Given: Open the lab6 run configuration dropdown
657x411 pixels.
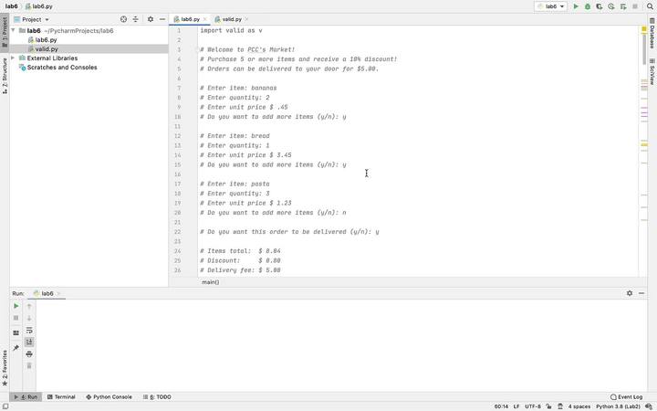Looking at the screenshot, I should pyautogui.click(x=550, y=6).
